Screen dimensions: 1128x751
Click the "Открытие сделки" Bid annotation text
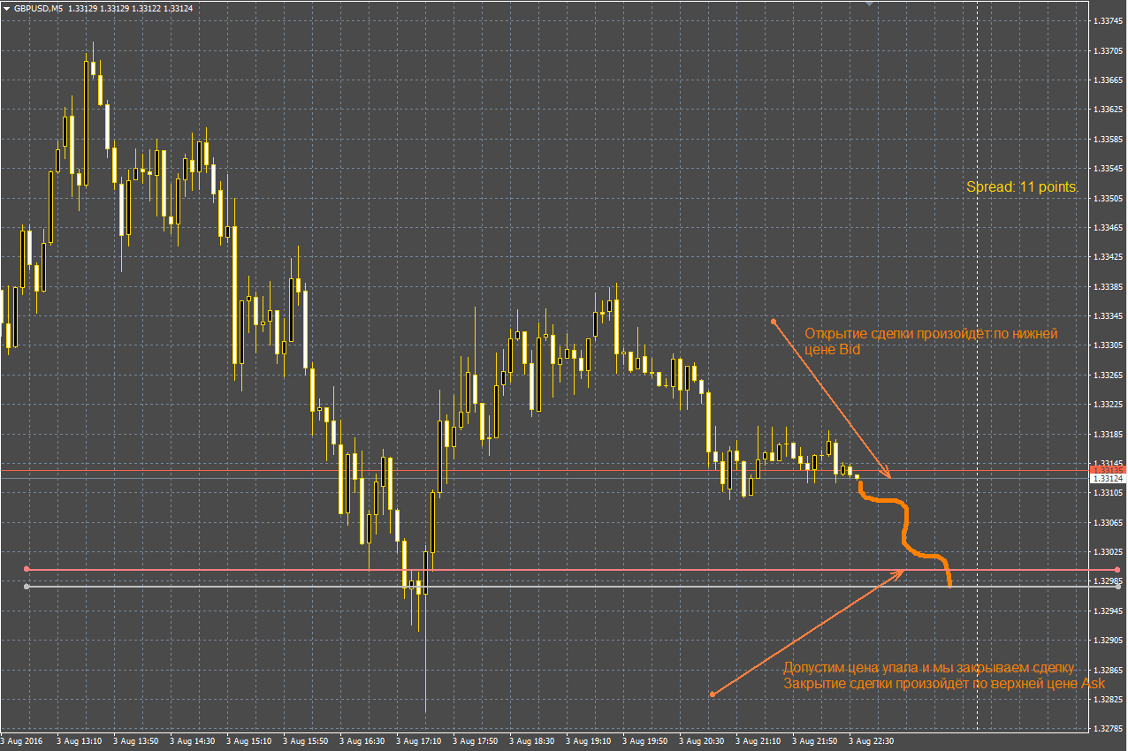tap(930, 341)
